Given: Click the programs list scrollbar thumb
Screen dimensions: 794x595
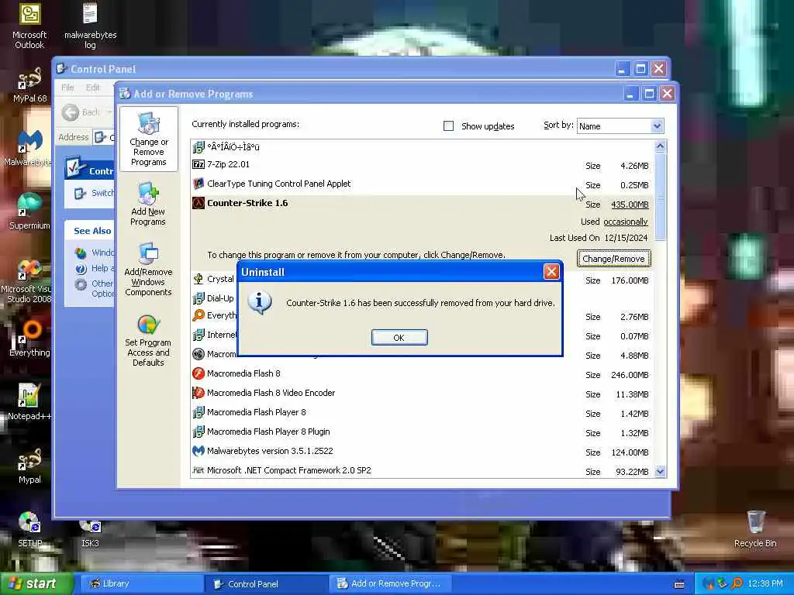Looking at the screenshot, I should tap(660, 196).
